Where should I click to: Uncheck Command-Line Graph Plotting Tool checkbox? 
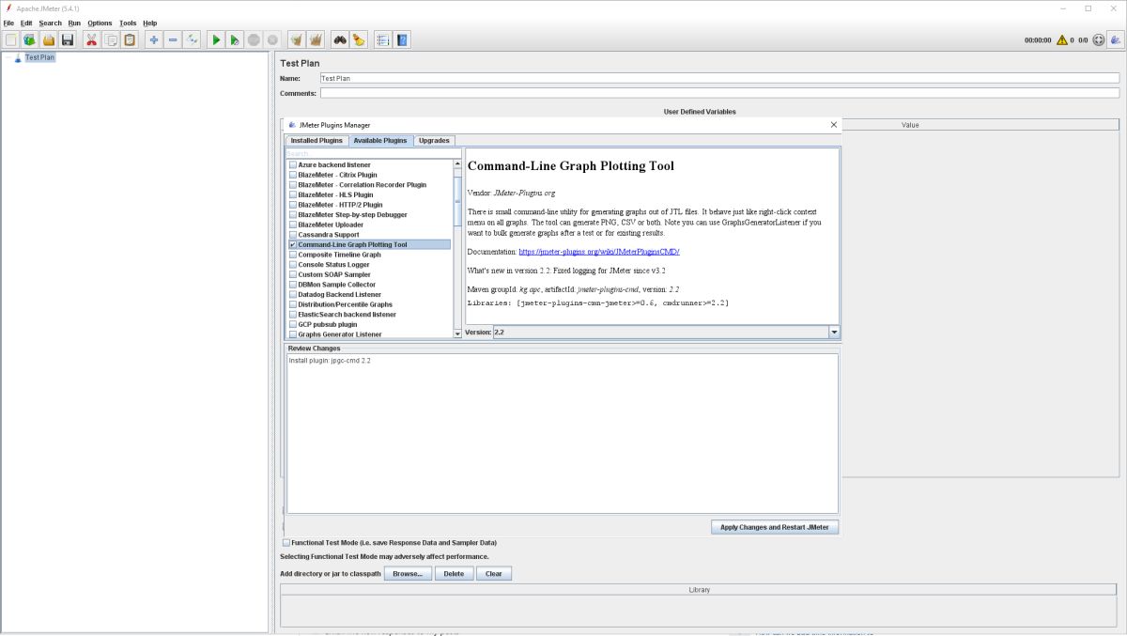coord(293,244)
